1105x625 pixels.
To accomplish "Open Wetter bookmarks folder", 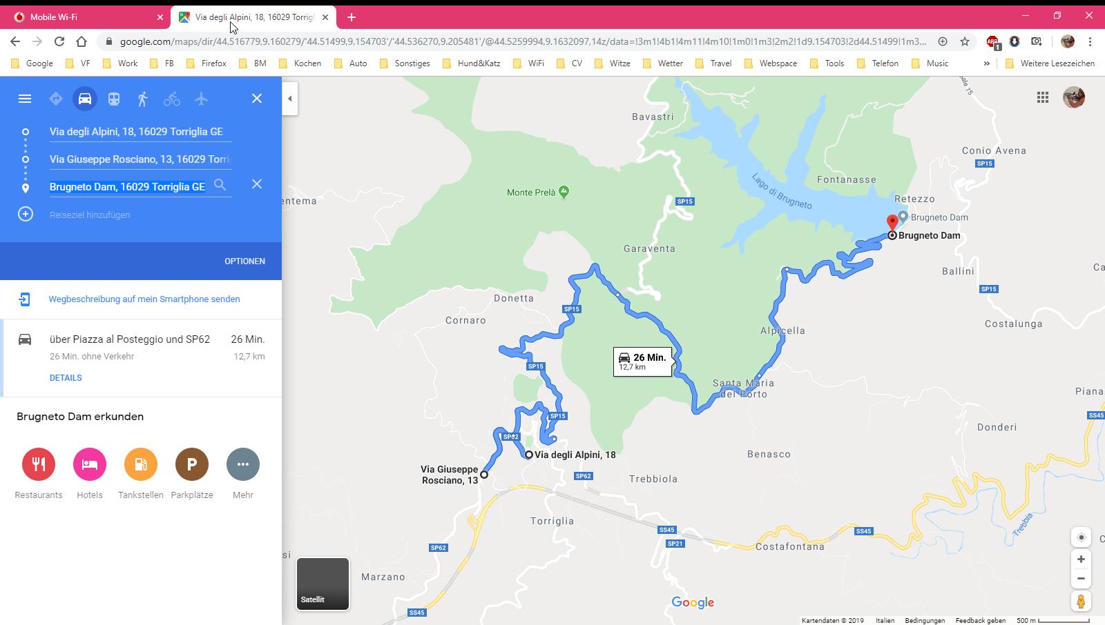I will click(x=663, y=63).
